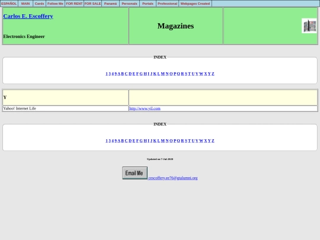Jump to letter A in first INDEX
The height and width of the screenshot is (240, 320).
coord(119,73)
